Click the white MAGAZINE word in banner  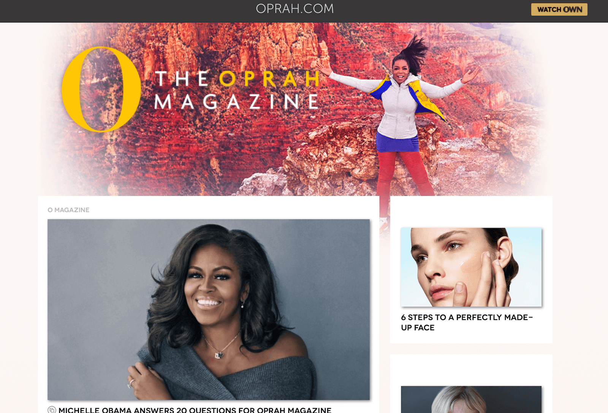[x=236, y=102]
